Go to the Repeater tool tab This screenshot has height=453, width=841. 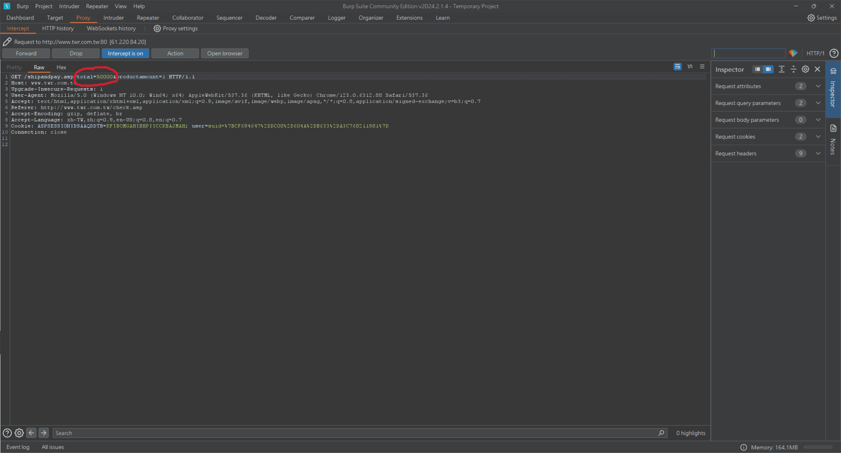coord(148,18)
